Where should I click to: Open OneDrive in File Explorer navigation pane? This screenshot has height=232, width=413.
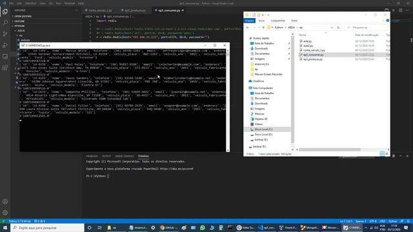(x=258, y=81)
